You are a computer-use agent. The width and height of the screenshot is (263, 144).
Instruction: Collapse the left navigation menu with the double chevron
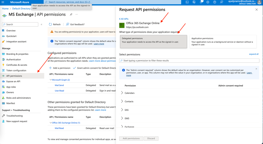tap(41, 24)
